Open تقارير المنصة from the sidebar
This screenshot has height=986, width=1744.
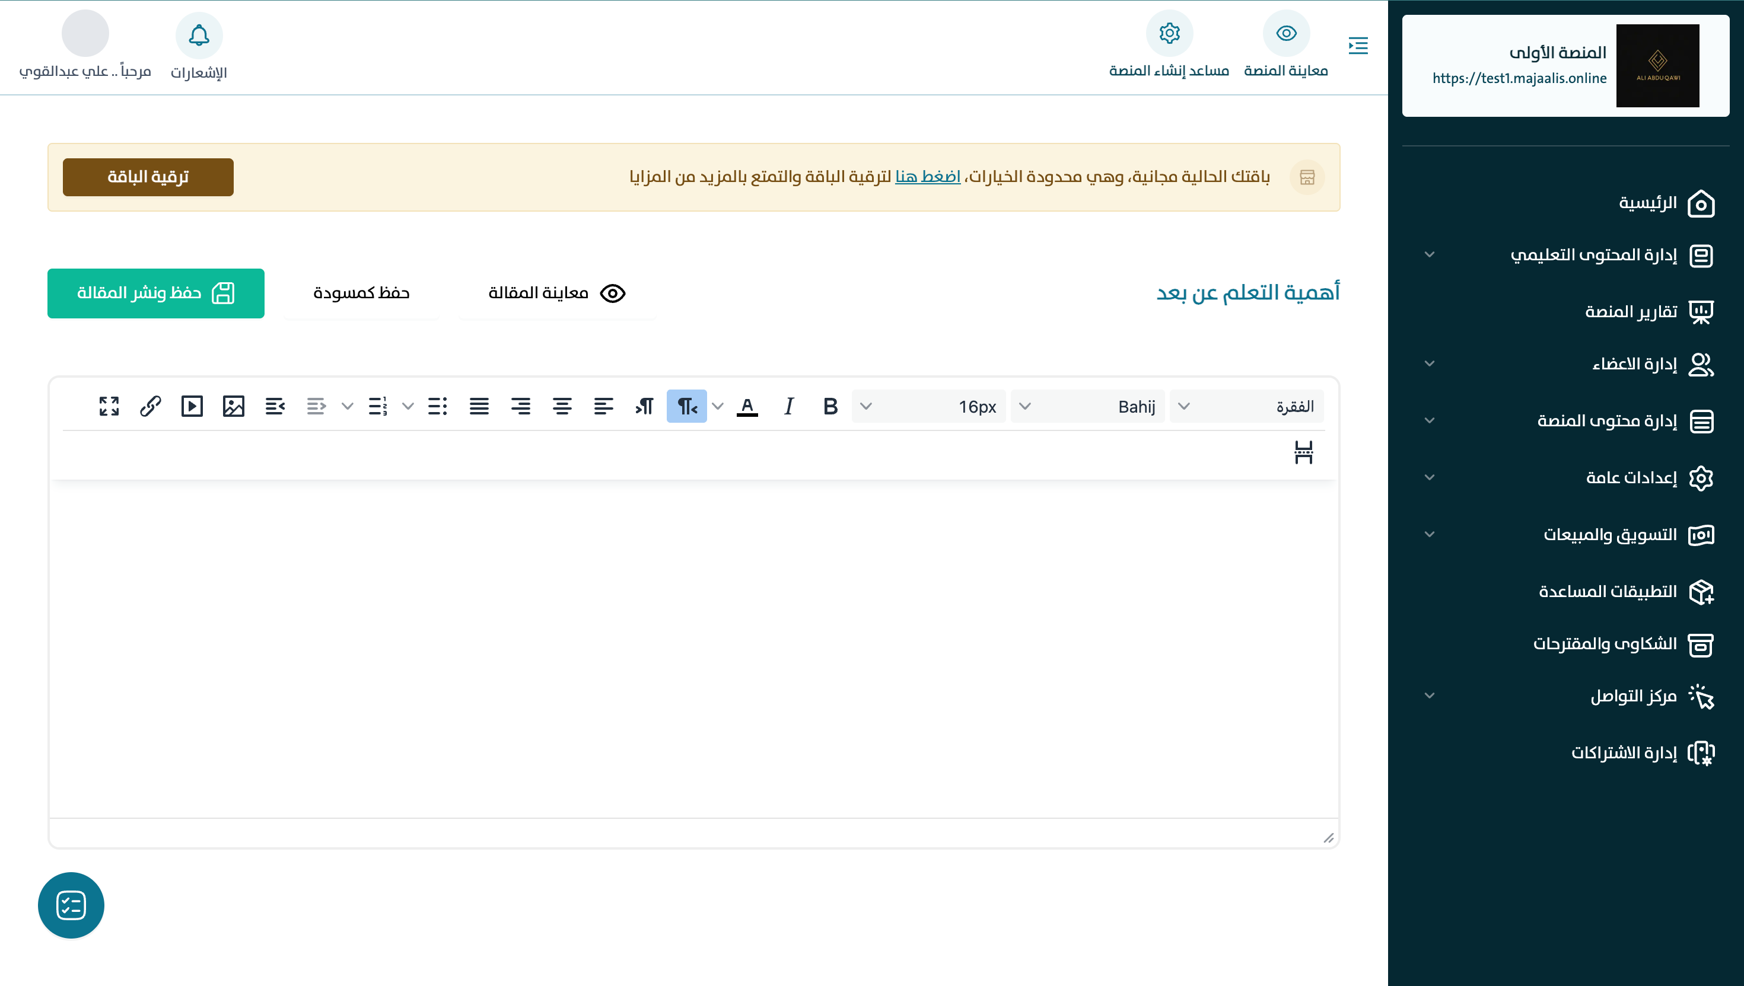pos(1630,312)
